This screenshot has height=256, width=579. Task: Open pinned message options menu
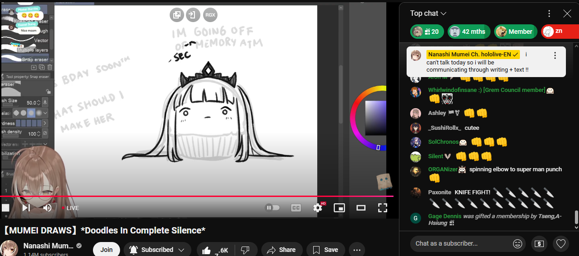[555, 55]
